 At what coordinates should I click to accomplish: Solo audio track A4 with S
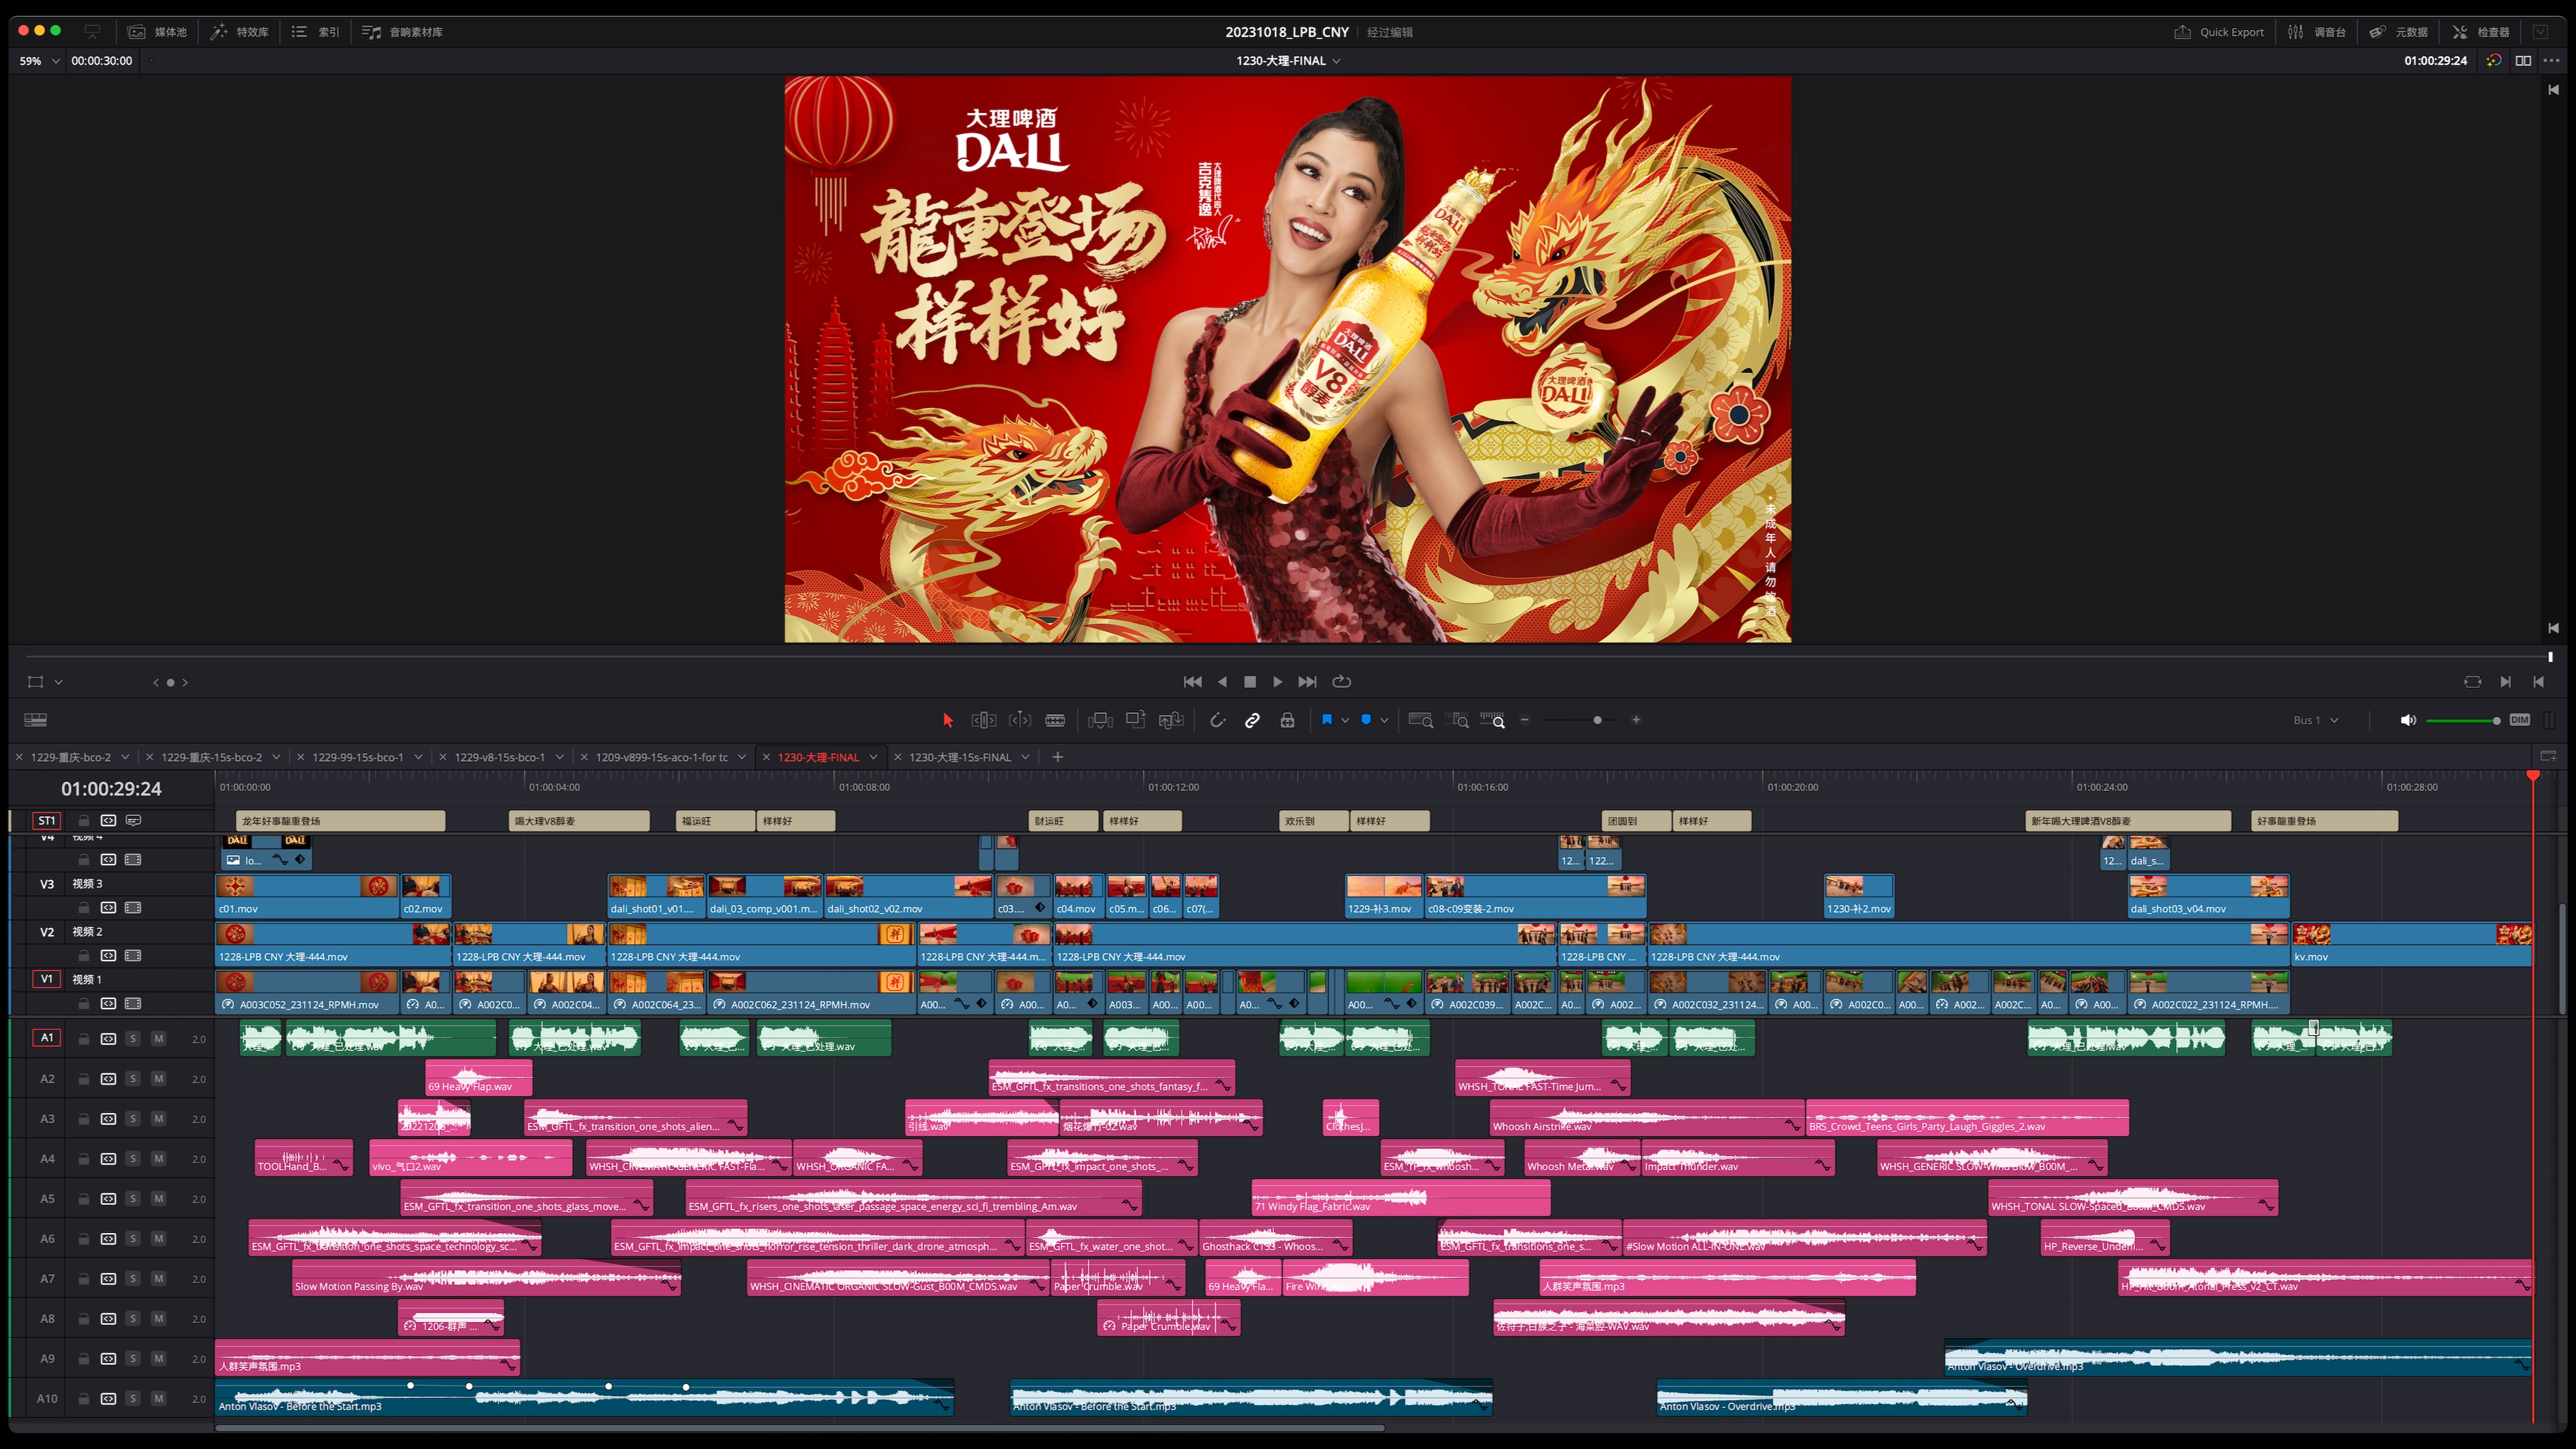pos(133,1159)
